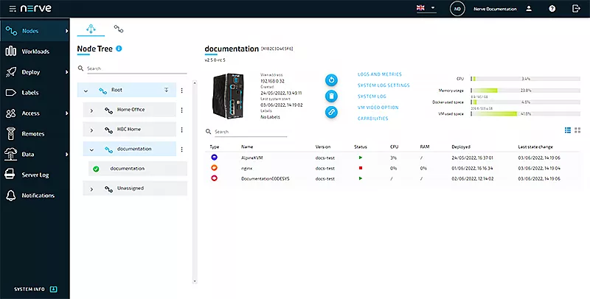Viewport: 590px width, 299px height.
Task: View the Server Log
Action: click(x=35, y=175)
